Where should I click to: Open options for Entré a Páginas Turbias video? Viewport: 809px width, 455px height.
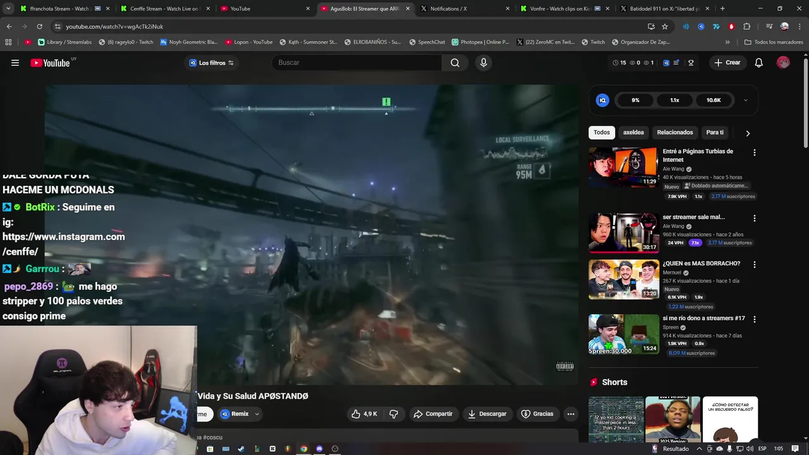click(x=754, y=152)
